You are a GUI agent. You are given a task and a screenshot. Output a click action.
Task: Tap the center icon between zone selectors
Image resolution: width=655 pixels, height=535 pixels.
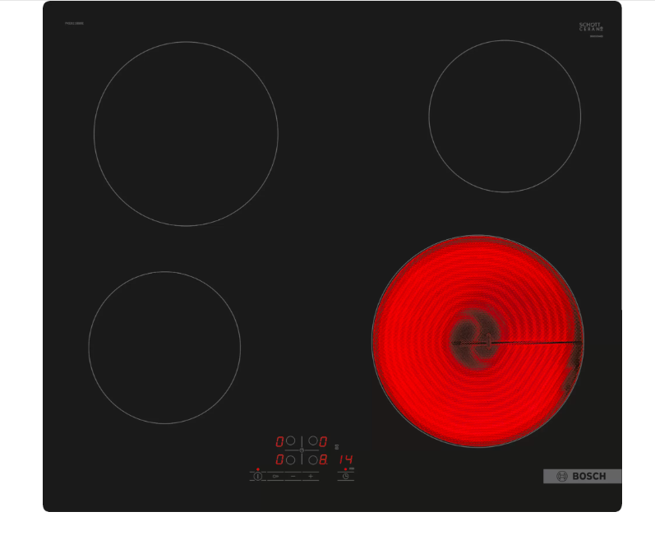tap(302, 450)
